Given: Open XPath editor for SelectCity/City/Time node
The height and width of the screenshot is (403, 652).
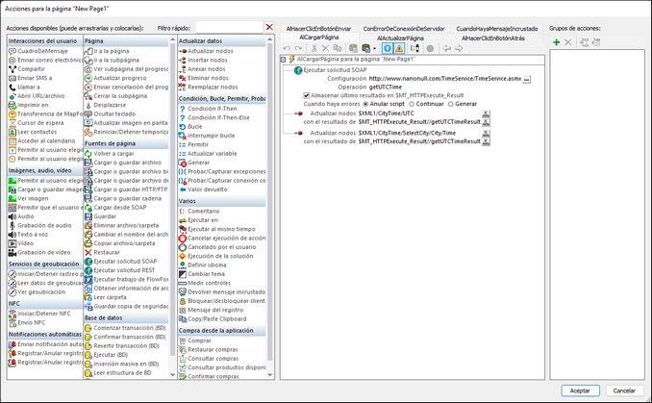Looking at the screenshot, I should tap(486, 134).
